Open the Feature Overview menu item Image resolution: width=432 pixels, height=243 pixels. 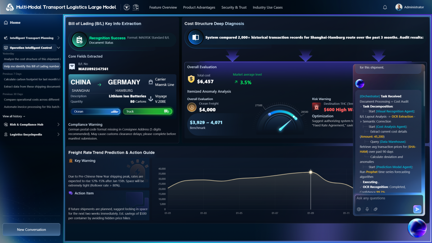click(163, 7)
